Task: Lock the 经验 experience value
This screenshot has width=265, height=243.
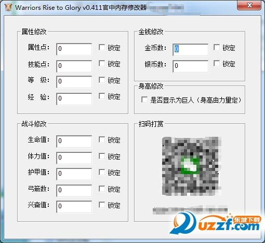Action: pyautogui.click(x=102, y=96)
